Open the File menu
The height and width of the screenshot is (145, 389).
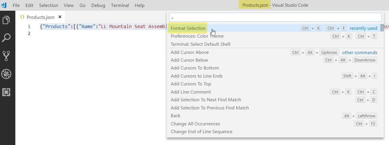[x=16, y=5]
